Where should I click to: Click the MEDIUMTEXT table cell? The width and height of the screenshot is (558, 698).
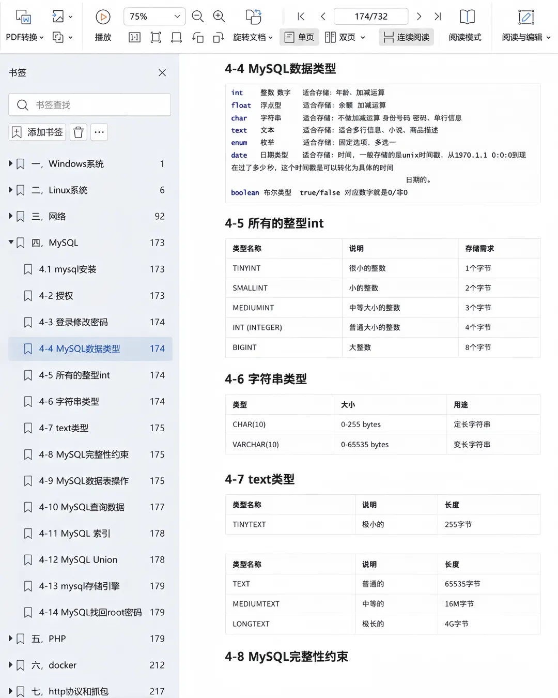pyautogui.click(x=290, y=604)
